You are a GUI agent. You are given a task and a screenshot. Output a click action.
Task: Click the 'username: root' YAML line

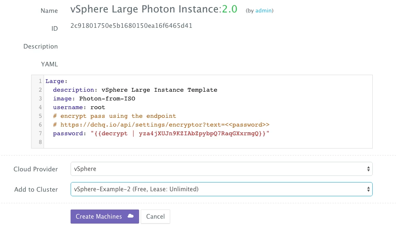pyautogui.click(x=79, y=107)
